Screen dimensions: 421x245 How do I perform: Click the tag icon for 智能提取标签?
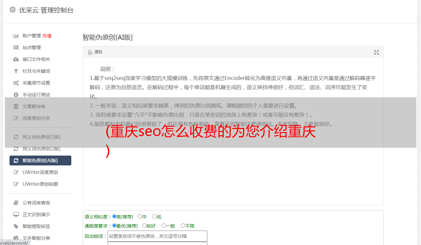coord(16,226)
